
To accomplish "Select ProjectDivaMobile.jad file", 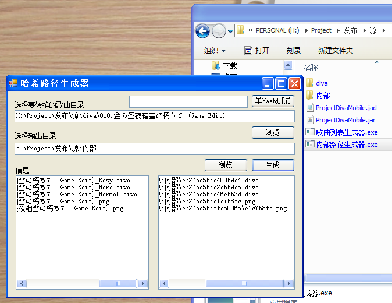I will 341,108.
